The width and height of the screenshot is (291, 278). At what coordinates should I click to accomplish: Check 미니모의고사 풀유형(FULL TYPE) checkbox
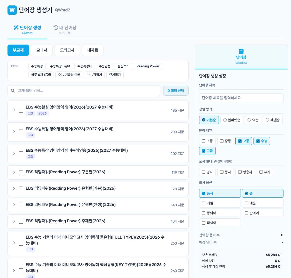click(x=21, y=243)
